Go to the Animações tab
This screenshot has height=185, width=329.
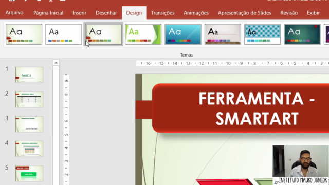[196, 13]
